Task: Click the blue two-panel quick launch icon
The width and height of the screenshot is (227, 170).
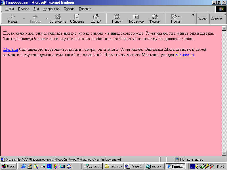Action: [49, 166]
